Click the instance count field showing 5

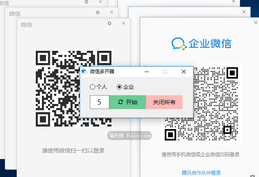(100, 102)
